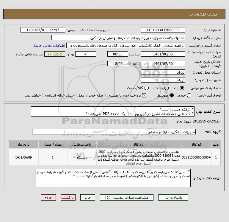Viewport: 229px width, 222px height.
Task: Click the نام کالا column header
Action: pos(139,145)
